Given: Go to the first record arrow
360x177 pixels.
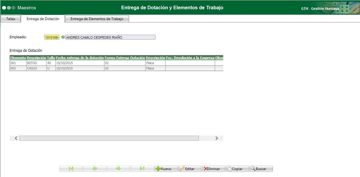Looking at the screenshot, I should point(71,169).
